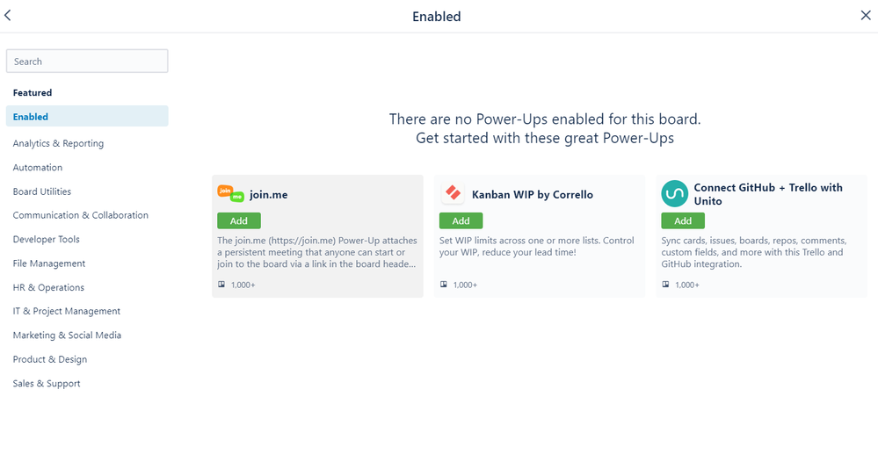
Task: Click the board count icon under join.me
Action: (x=221, y=285)
